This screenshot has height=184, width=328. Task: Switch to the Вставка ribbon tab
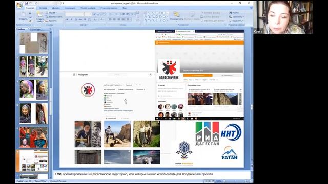click(x=43, y=8)
